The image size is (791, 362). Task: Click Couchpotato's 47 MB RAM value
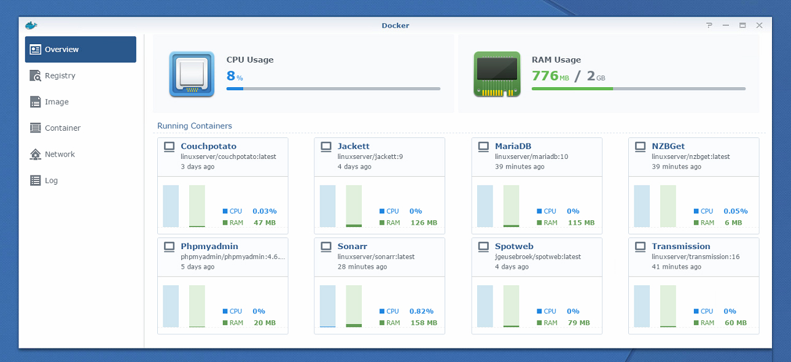tap(265, 223)
